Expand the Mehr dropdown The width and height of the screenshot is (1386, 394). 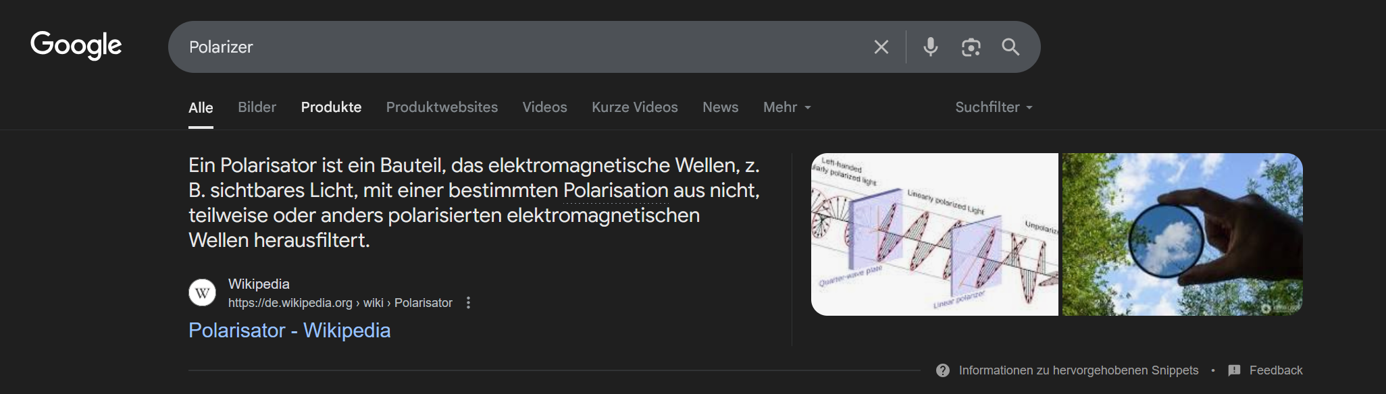pyautogui.click(x=787, y=107)
